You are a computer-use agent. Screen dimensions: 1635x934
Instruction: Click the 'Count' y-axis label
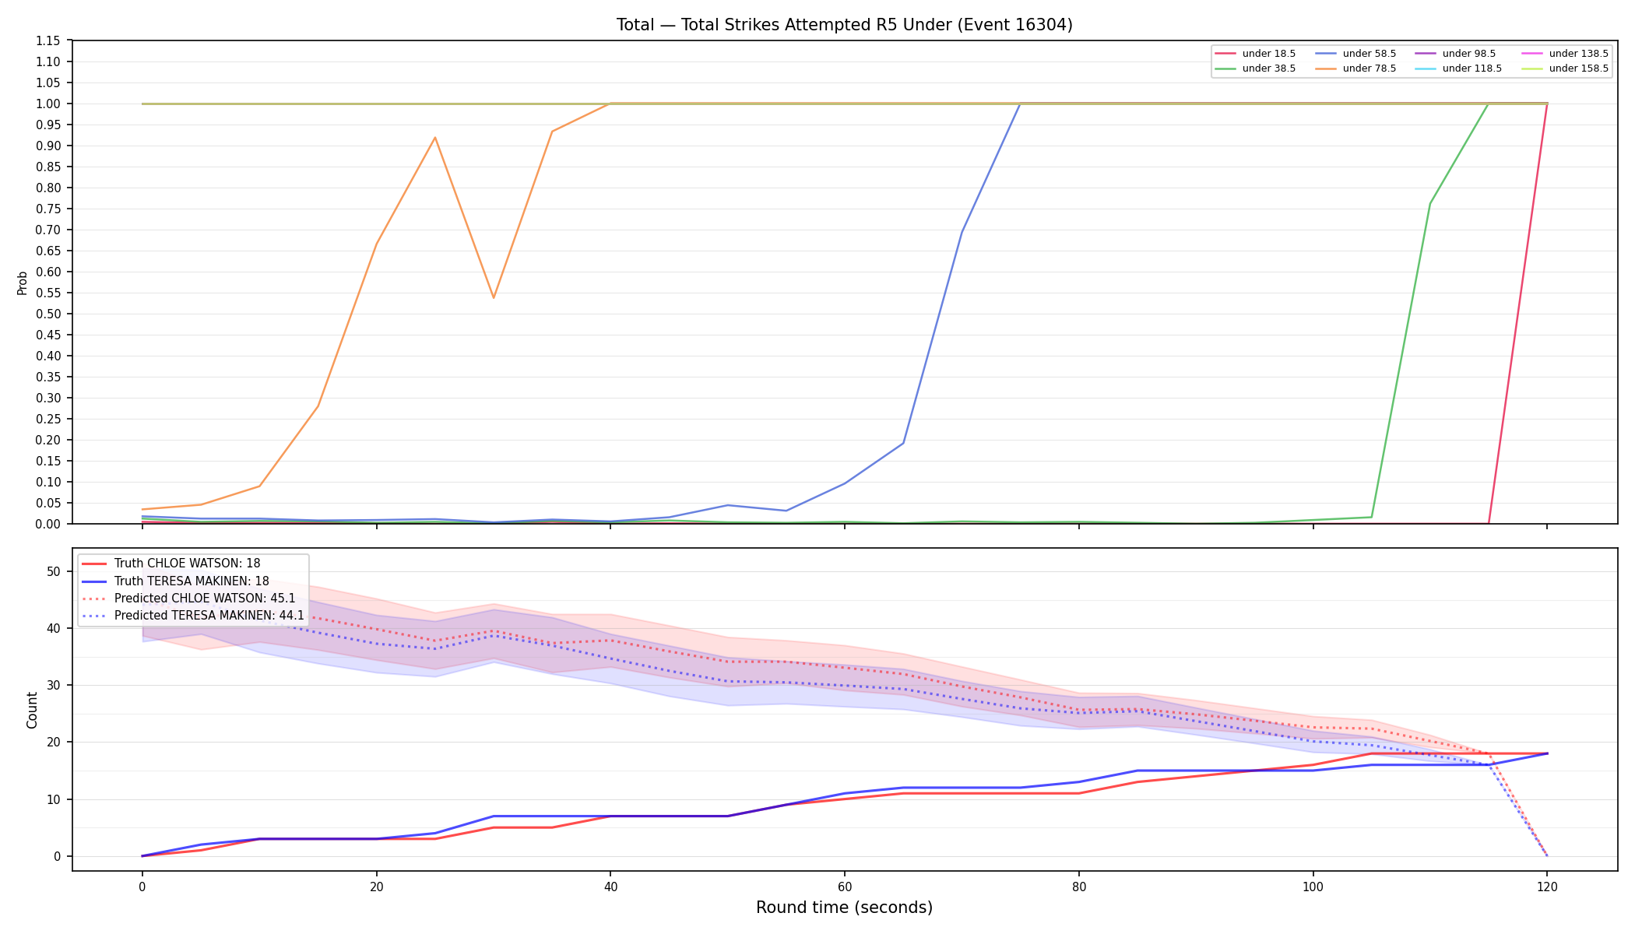(x=32, y=710)
